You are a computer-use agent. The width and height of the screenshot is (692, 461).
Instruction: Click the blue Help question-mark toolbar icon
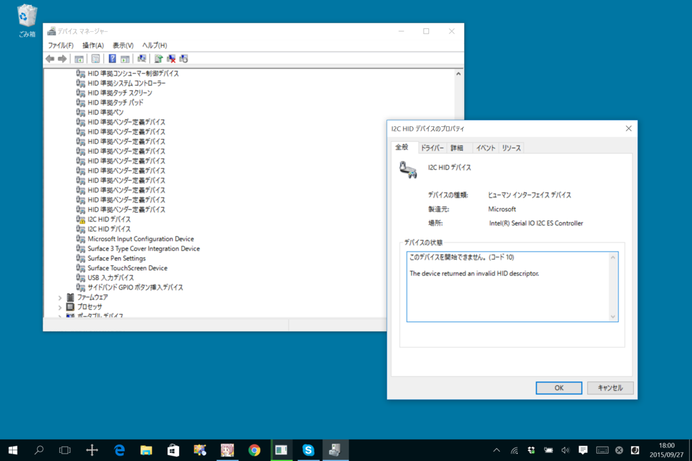(x=113, y=59)
